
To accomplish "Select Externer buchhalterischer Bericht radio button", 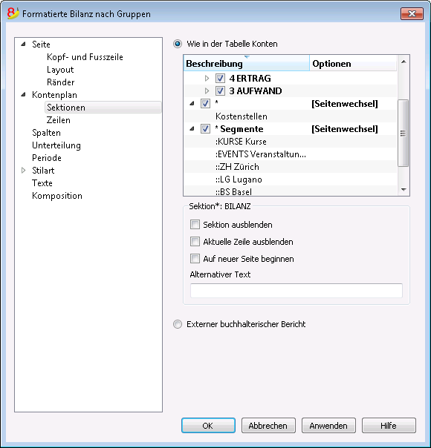I will coord(178,324).
